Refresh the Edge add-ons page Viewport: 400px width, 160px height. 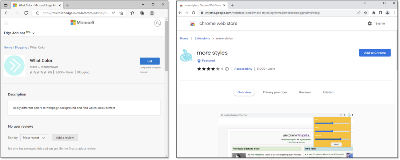[x=26, y=13]
